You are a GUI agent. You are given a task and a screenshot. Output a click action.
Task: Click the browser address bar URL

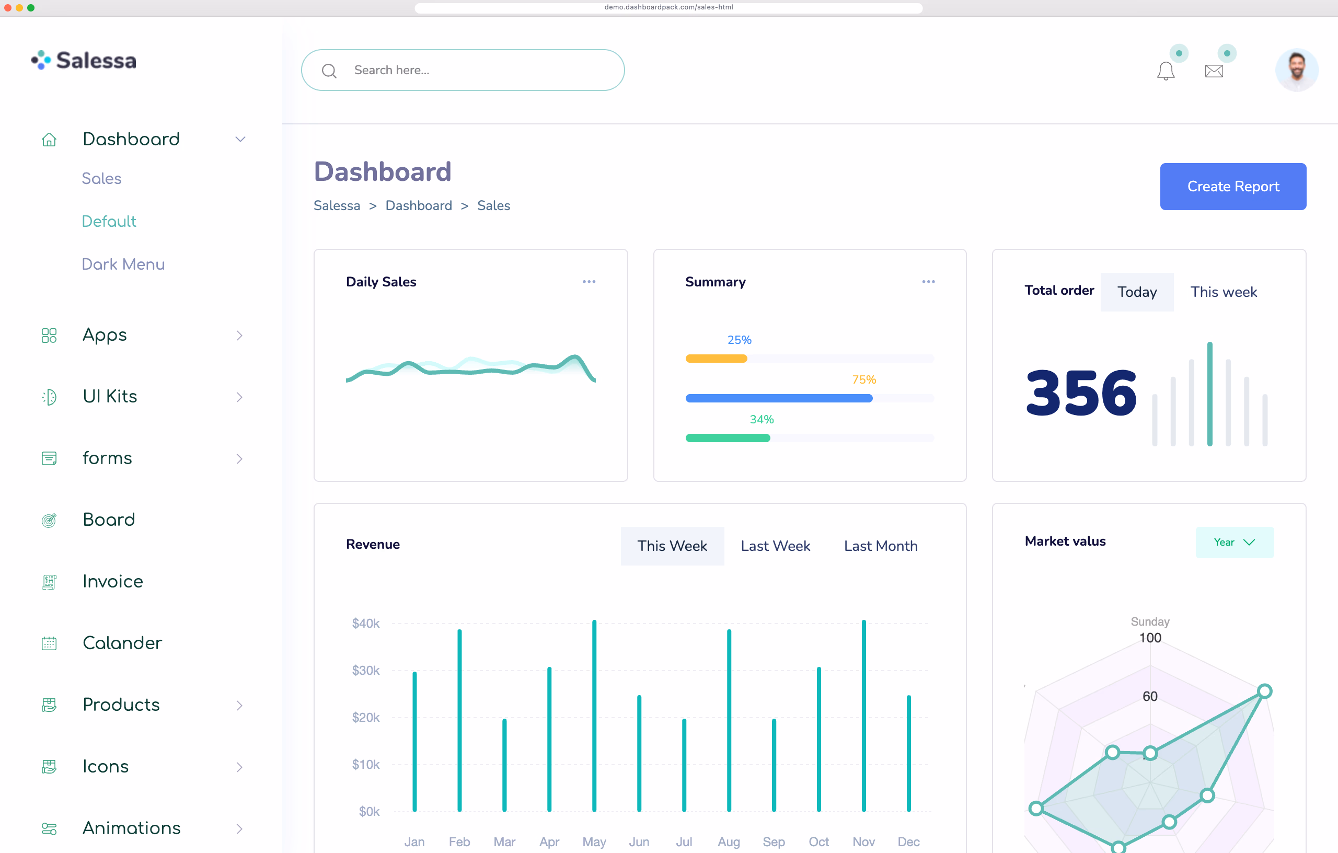click(x=668, y=7)
